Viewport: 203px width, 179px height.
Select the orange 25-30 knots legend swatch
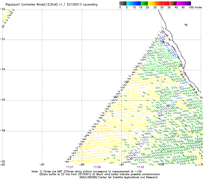pyautogui.click(x=159, y=3)
